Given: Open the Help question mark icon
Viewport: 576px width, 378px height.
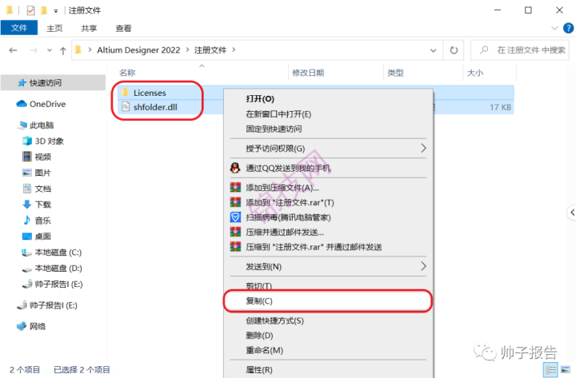Looking at the screenshot, I should pos(568,28).
